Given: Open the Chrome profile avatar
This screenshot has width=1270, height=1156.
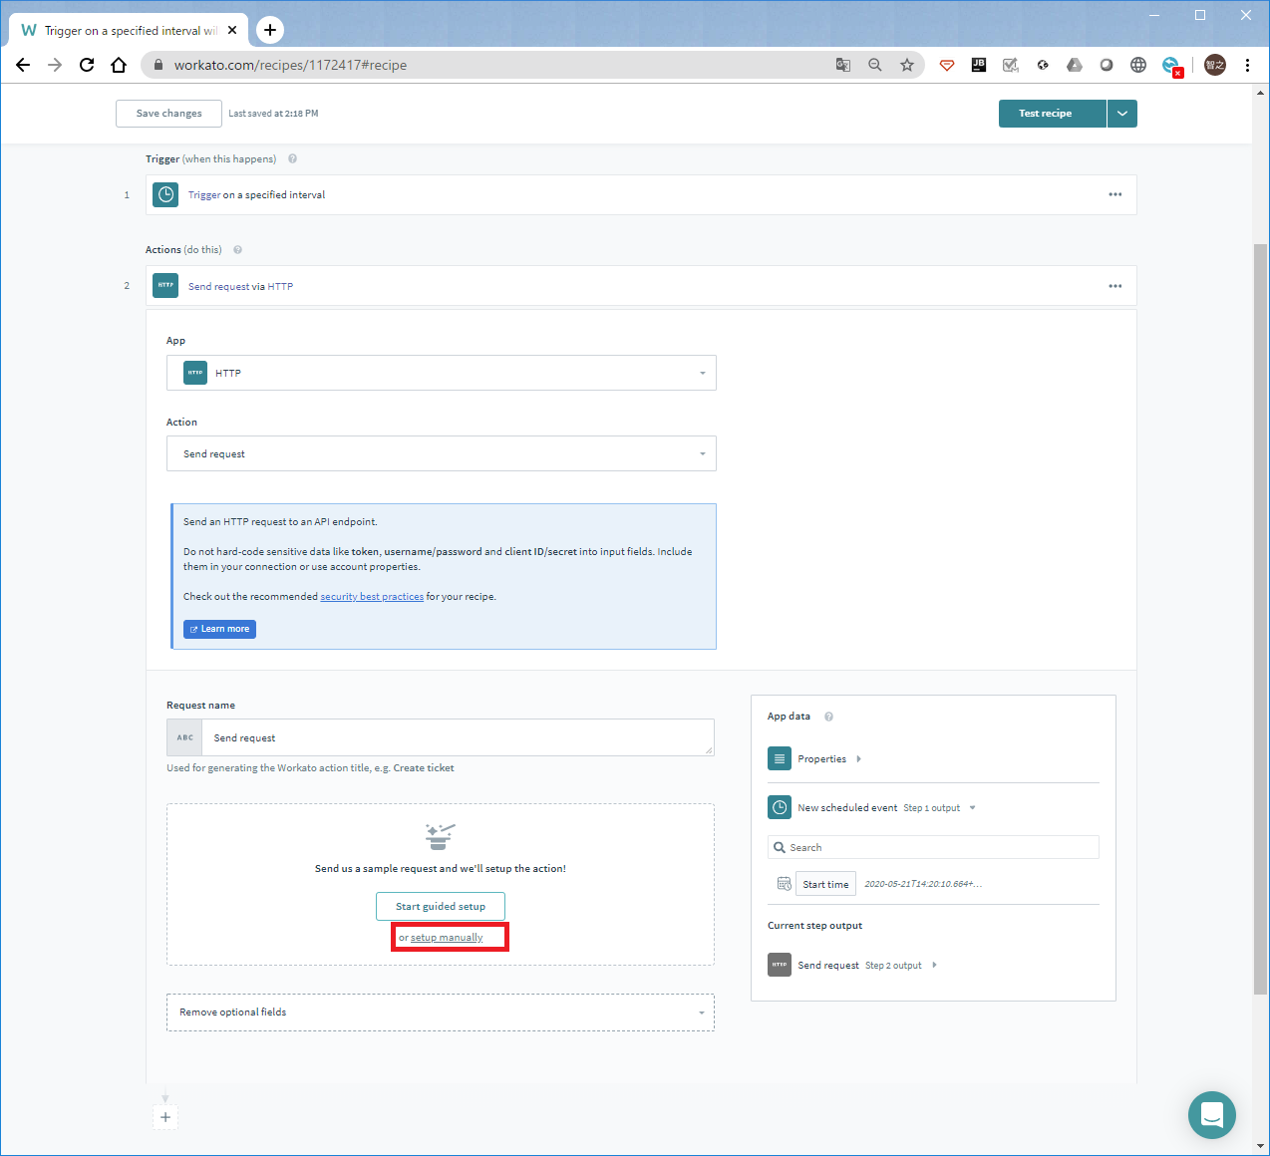Looking at the screenshot, I should pos(1215,65).
